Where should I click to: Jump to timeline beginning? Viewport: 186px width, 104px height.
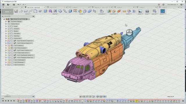(3, 101)
